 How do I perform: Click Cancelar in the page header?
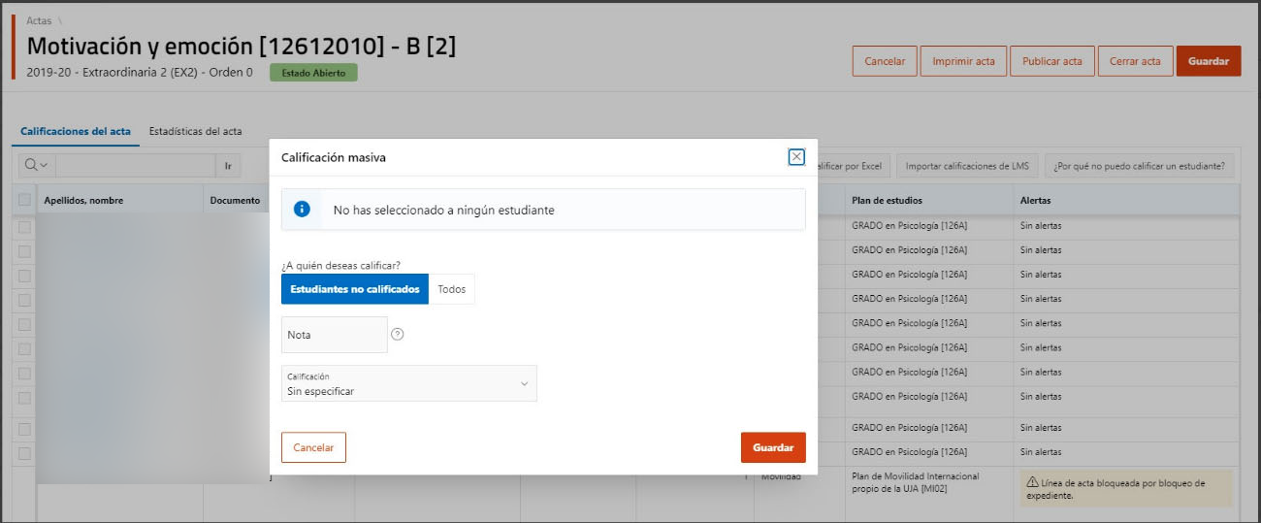pyautogui.click(x=885, y=61)
